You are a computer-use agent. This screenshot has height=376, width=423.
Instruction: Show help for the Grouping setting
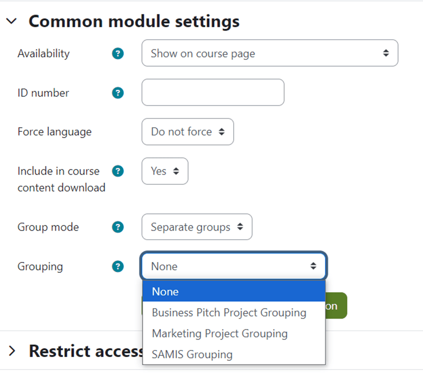tap(118, 267)
